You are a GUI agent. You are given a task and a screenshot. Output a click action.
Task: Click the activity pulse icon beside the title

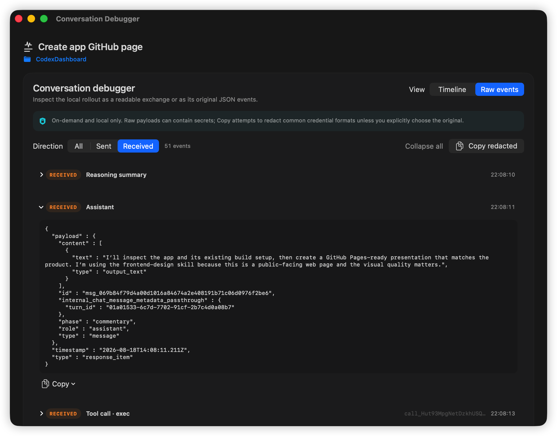pos(28,47)
